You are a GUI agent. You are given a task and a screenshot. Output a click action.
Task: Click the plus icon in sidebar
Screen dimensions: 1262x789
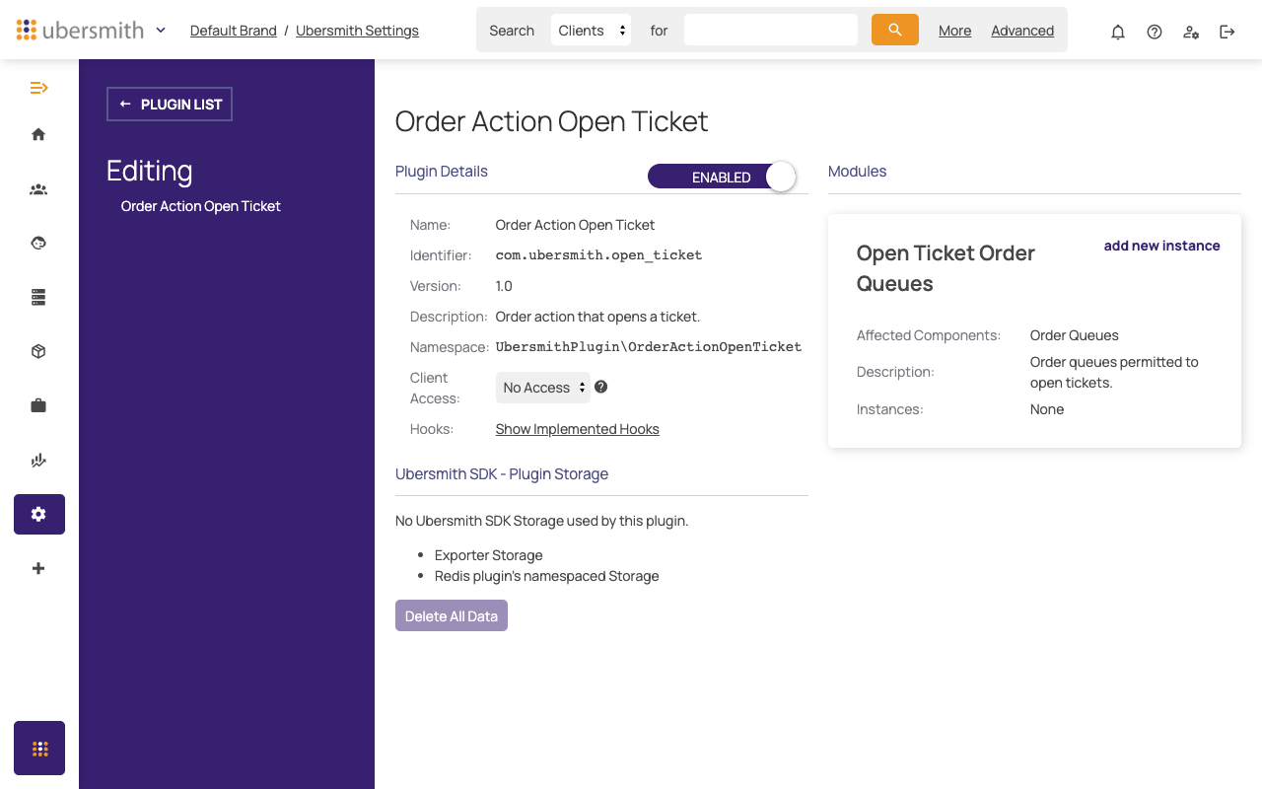[x=38, y=568]
